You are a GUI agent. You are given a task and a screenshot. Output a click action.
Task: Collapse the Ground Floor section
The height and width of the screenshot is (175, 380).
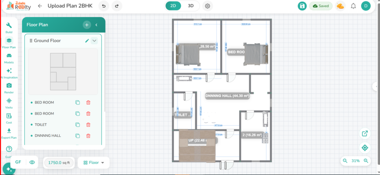(94, 41)
